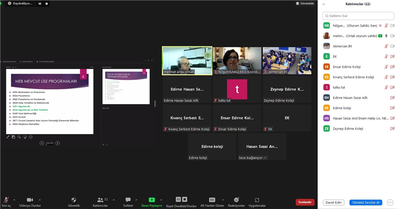Viewport: 398px width, 209px height.
Task: Stop recording in bottom Kaydı Duraklat/Durdur control
Action: point(185,200)
